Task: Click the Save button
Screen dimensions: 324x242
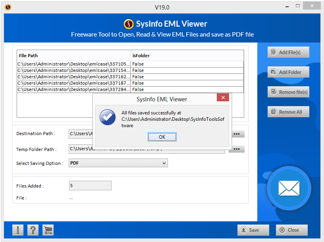Action: click(x=253, y=230)
